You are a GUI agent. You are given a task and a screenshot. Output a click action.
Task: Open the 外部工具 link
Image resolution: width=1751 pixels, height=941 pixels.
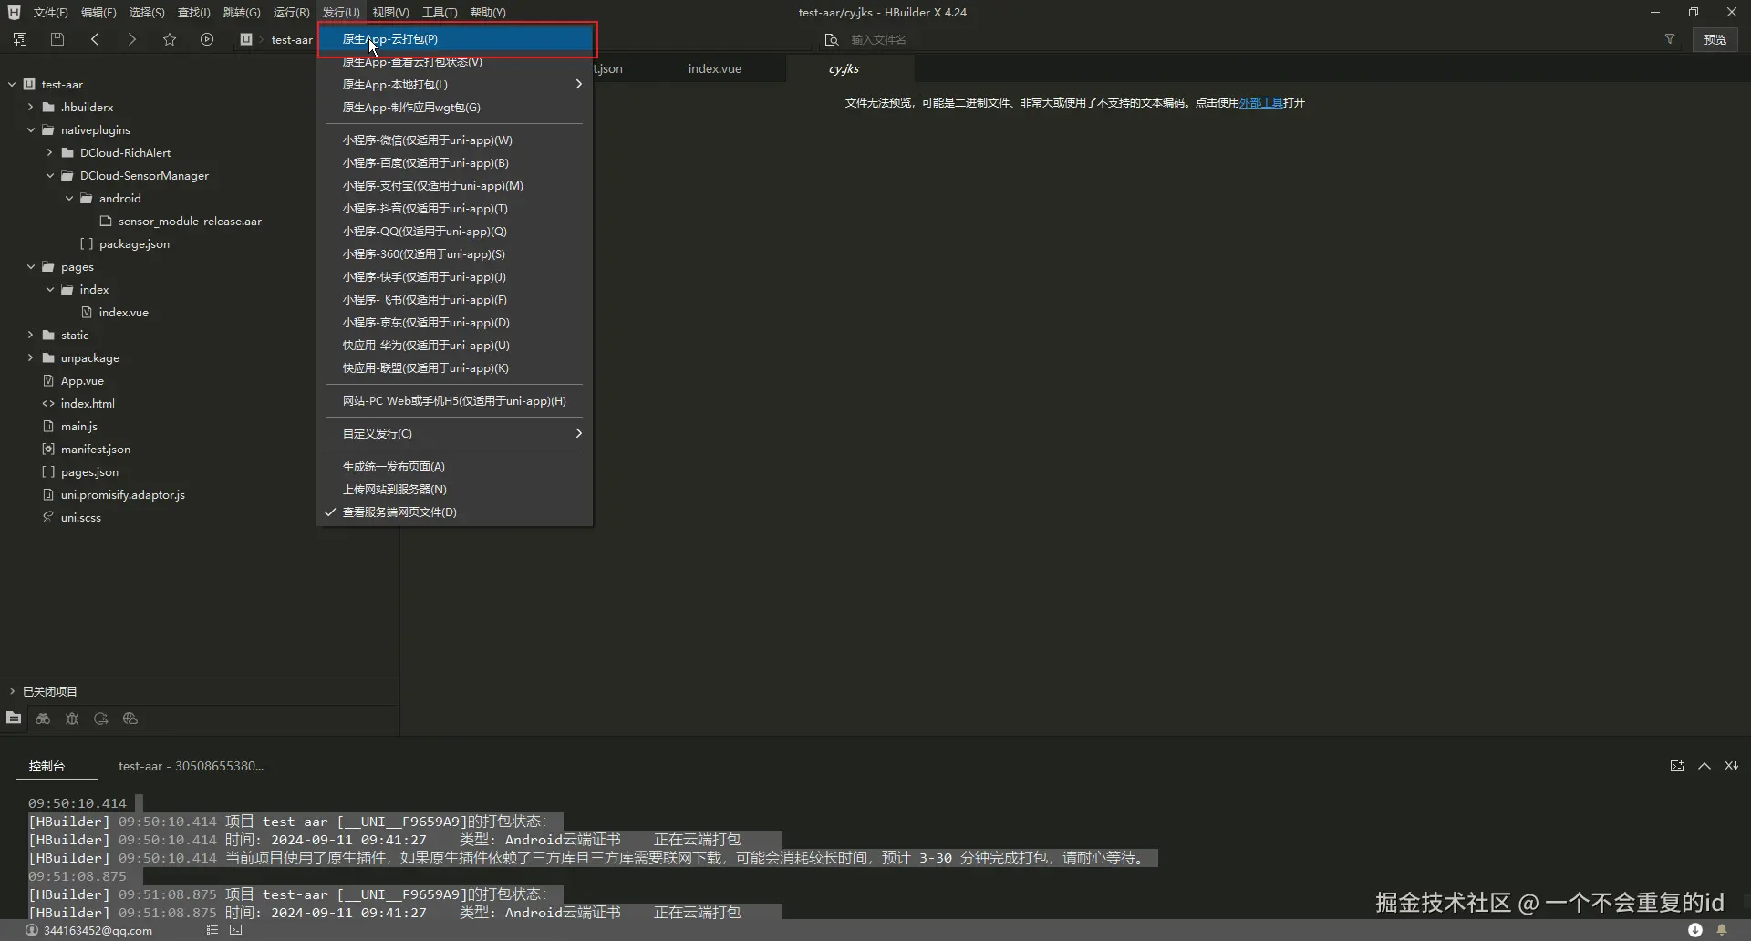1260,103
